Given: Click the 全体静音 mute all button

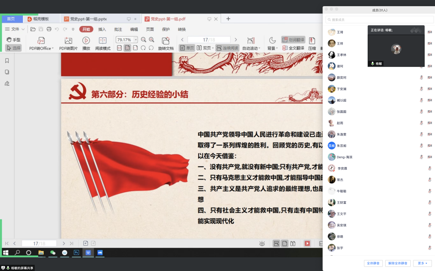Looking at the screenshot, I should [x=373, y=263].
